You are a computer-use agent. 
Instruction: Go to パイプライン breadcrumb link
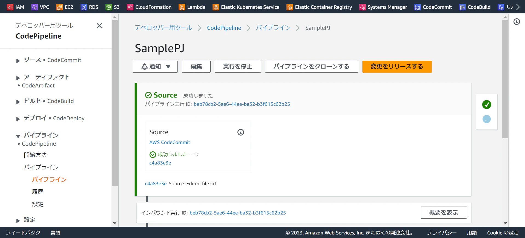[x=273, y=28]
